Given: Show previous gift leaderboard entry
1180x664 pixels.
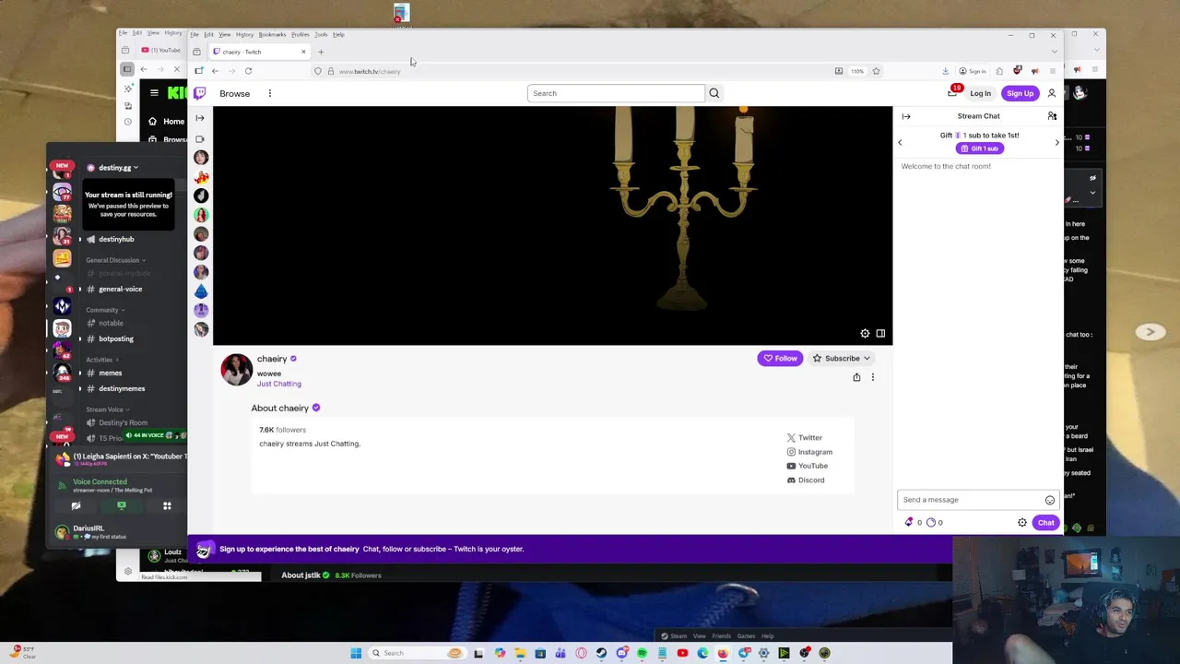Looking at the screenshot, I should point(900,142).
